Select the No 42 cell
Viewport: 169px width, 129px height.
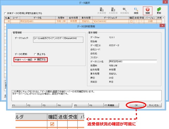tap(7, 21)
